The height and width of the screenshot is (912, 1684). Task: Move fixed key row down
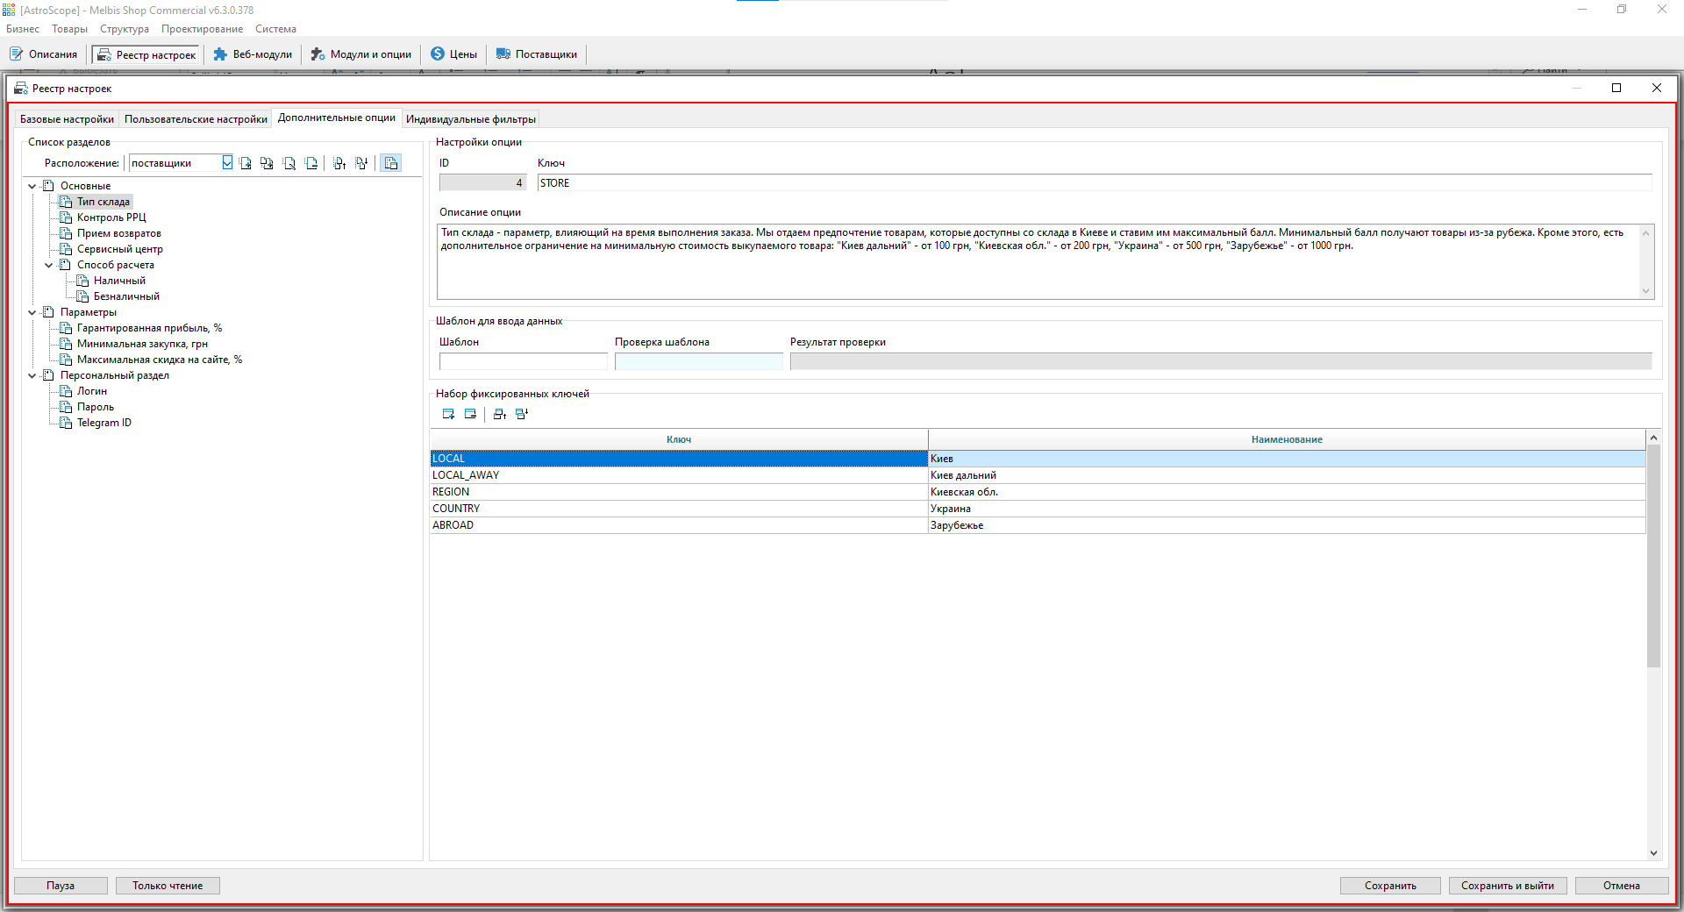522,414
